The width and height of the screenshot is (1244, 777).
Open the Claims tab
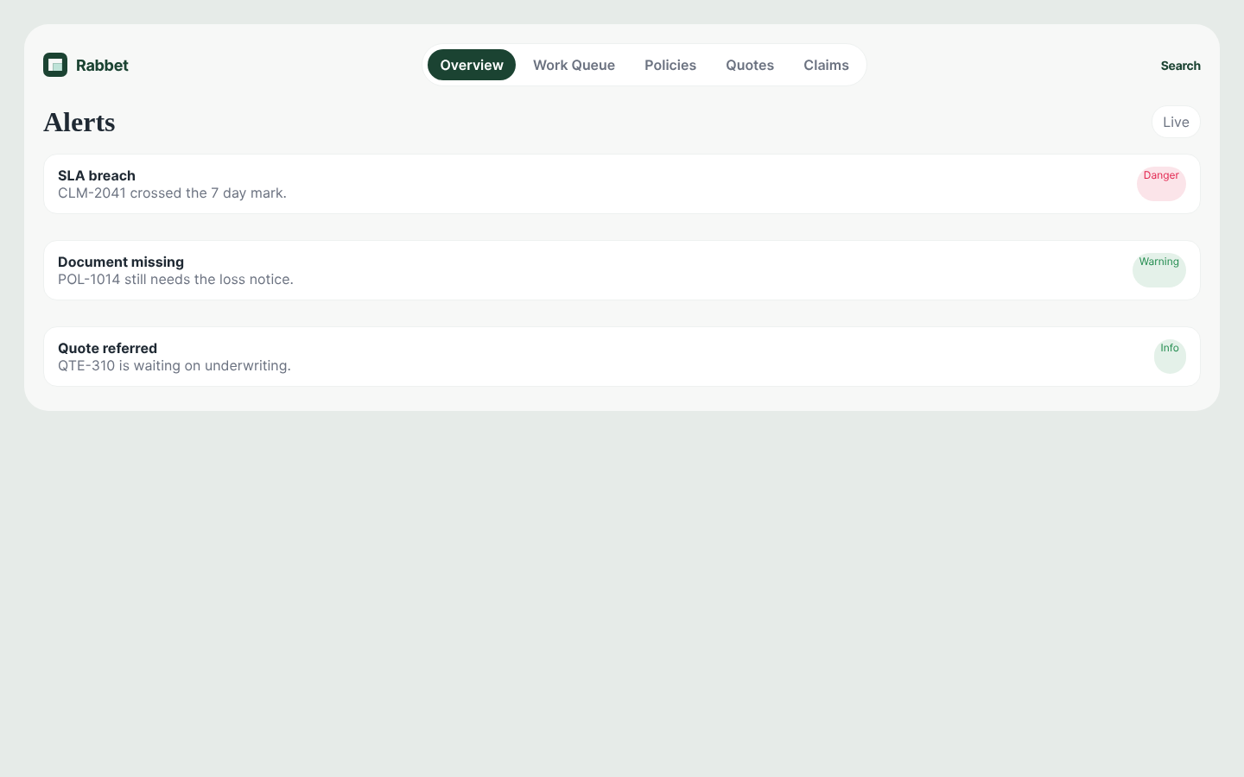coord(826,65)
